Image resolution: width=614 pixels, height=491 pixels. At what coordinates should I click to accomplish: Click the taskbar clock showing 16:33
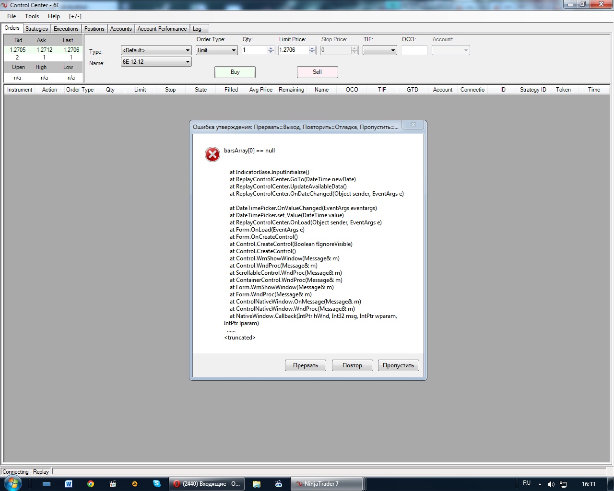[589, 484]
